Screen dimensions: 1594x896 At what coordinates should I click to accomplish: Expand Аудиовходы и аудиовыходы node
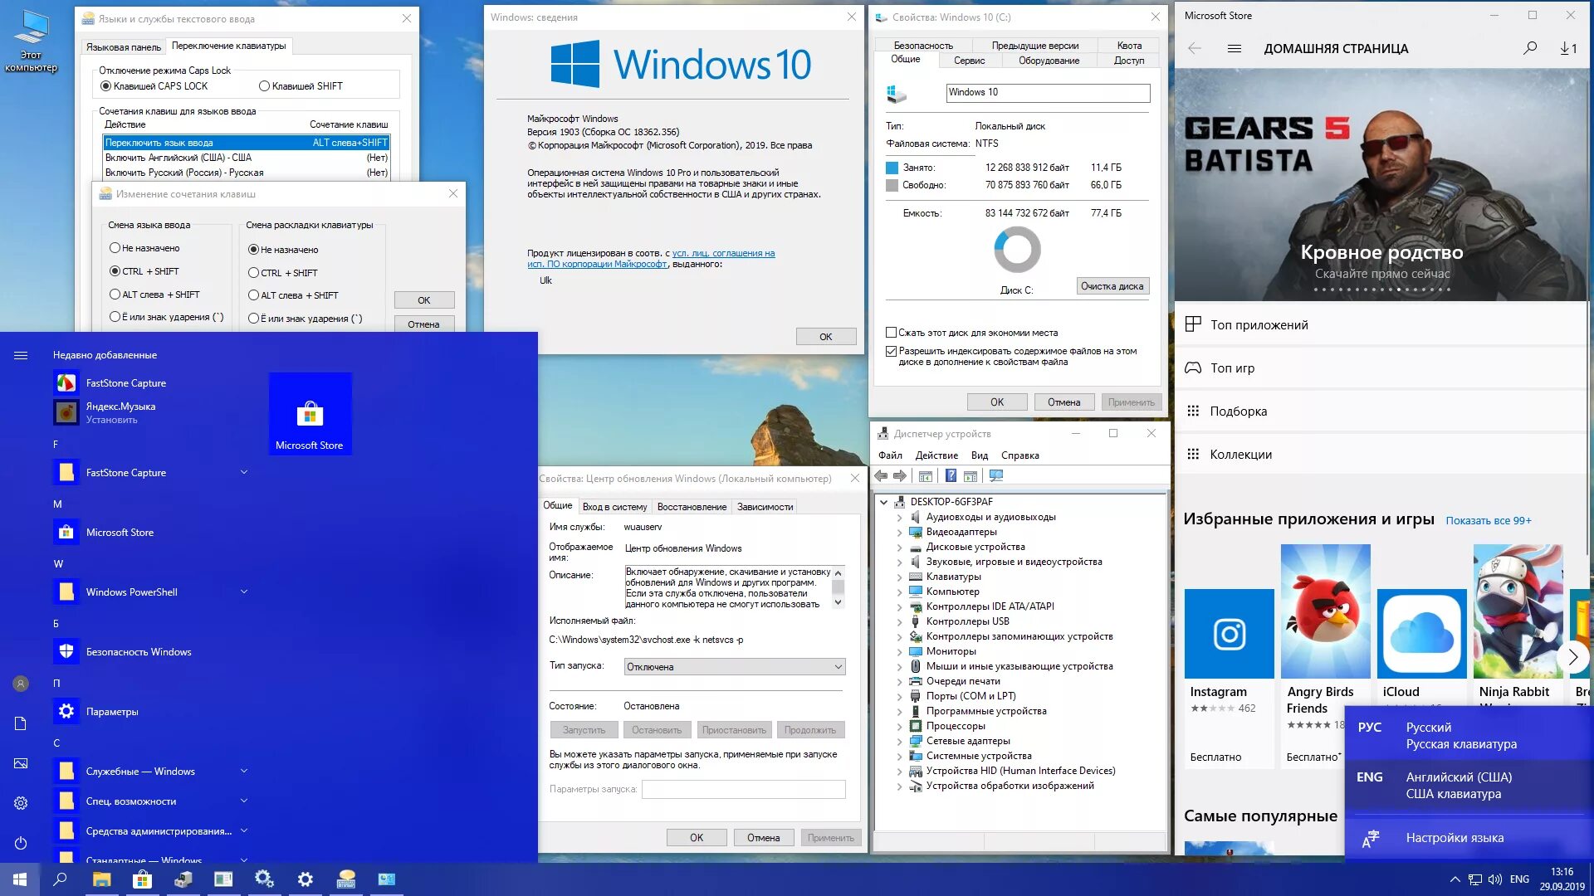click(x=899, y=517)
